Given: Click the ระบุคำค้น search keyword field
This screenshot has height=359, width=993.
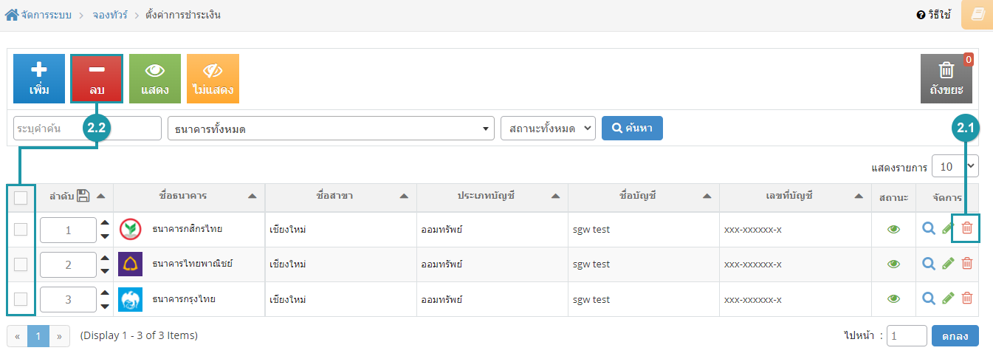Looking at the screenshot, I should (x=87, y=129).
